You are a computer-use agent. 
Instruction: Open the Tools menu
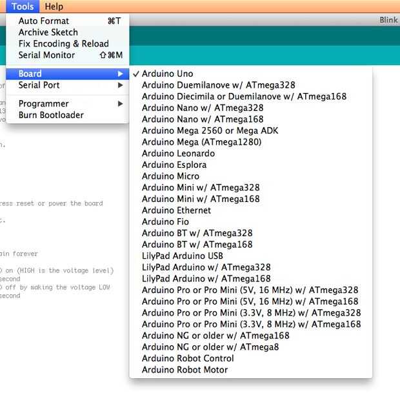point(23,6)
